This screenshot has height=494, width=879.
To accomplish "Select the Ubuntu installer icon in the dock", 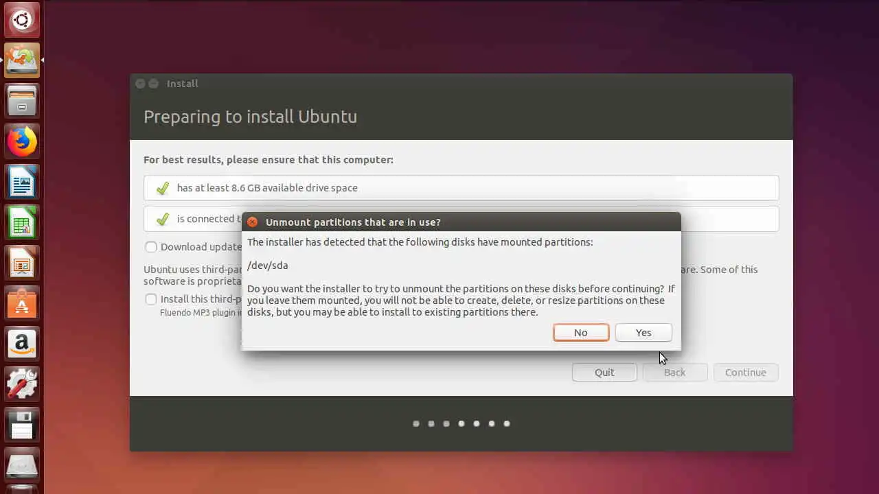I will point(22,60).
